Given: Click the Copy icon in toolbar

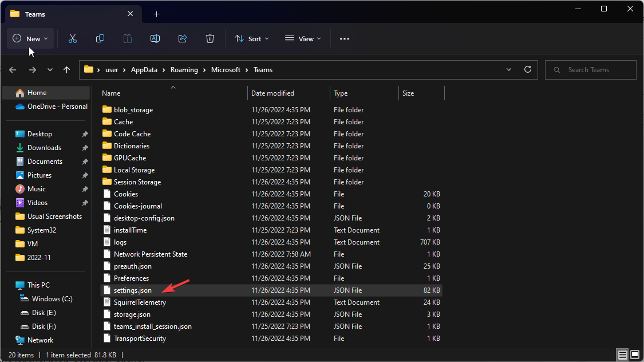Looking at the screenshot, I should pos(100,38).
